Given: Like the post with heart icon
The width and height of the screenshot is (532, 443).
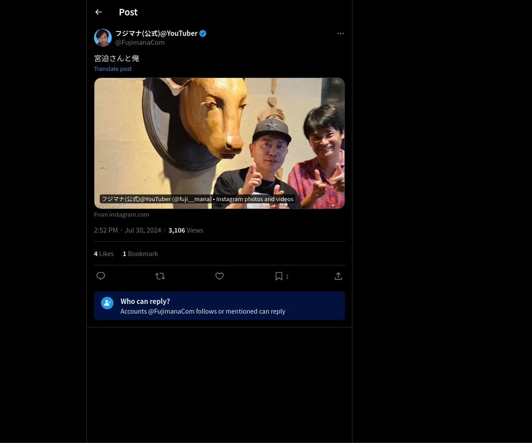Looking at the screenshot, I should (x=219, y=276).
